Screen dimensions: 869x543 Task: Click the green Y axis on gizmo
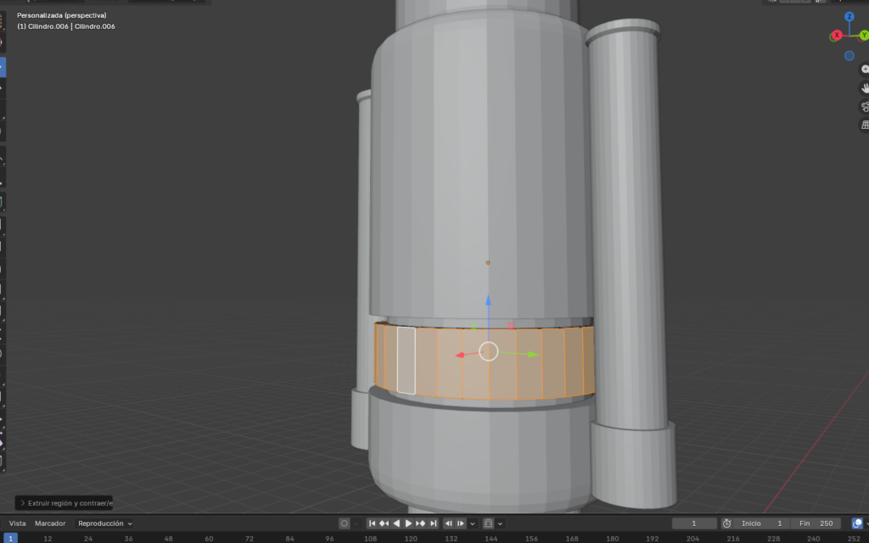pyautogui.click(x=862, y=36)
